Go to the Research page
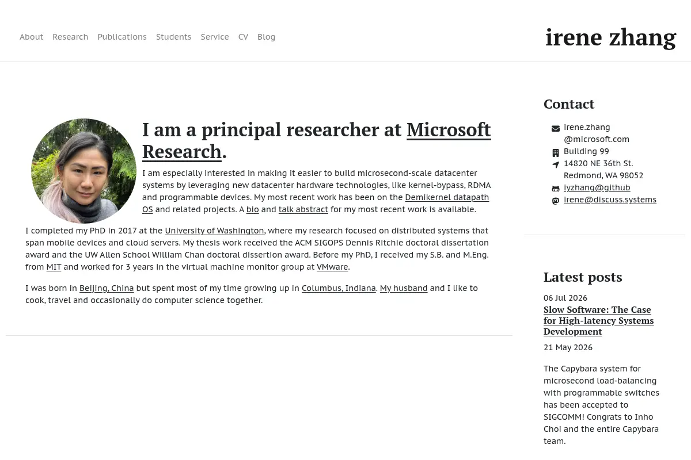This screenshot has width=691, height=460. tap(70, 37)
